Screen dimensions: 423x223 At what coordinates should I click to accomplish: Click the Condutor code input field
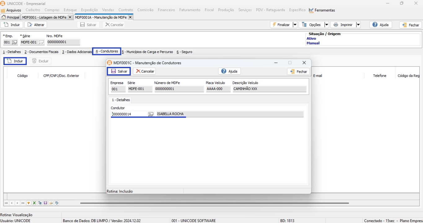tap(129, 114)
